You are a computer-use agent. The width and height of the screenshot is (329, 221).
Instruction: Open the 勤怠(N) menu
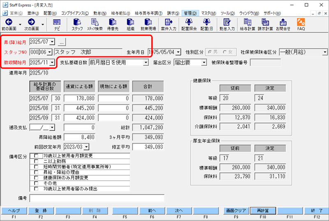pyautogui.click(x=100, y=13)
